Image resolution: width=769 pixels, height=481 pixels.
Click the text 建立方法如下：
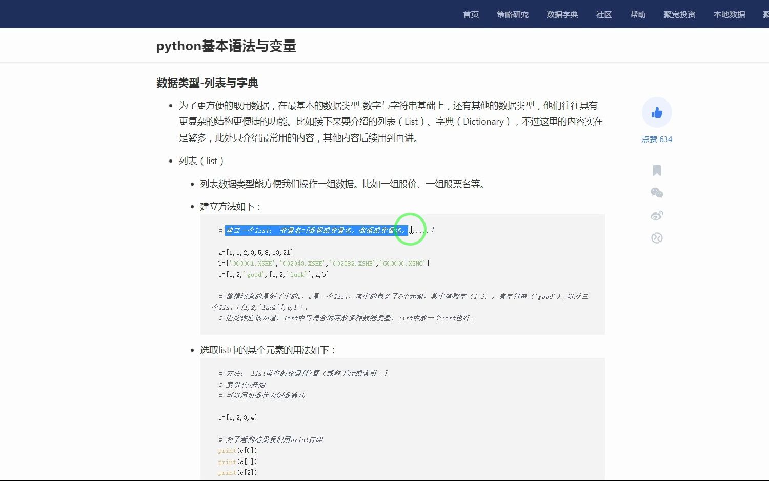click(231, 207)
